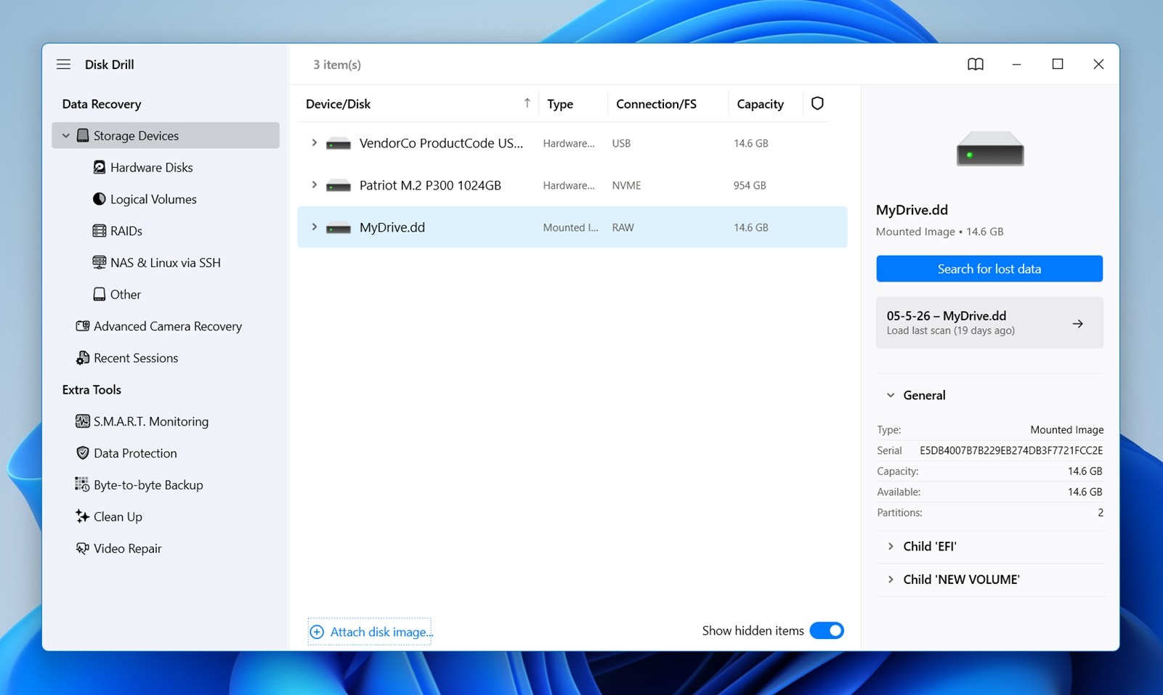The image size is (1163, 695).
Task: Open S.M.A.R.T. Monitoring tool
Action: [x=150, y=422]
